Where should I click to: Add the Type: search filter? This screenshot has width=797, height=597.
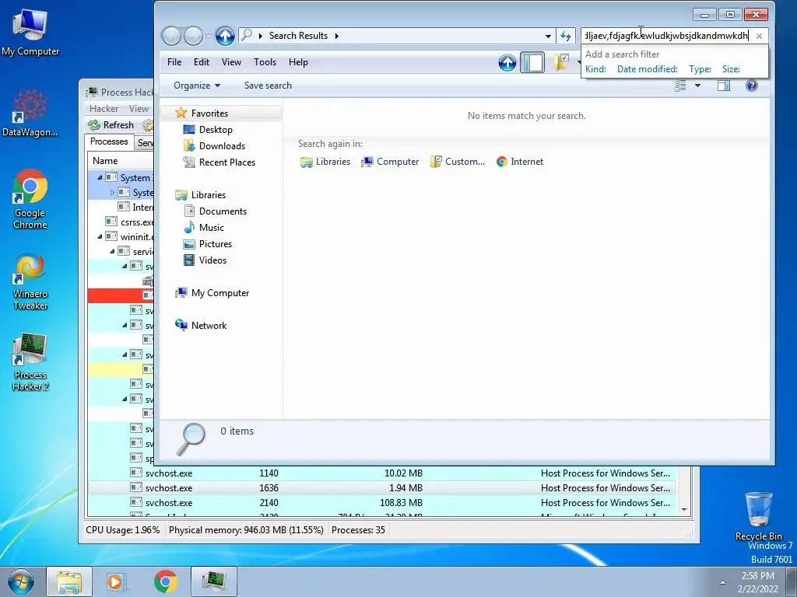[x=700, y=69]
